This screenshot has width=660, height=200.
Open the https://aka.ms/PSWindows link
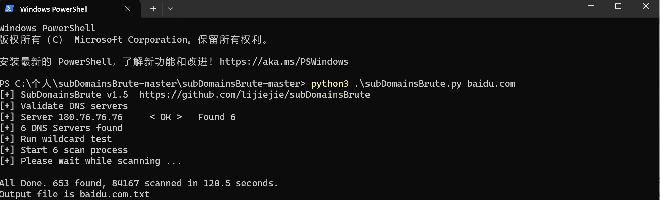[x=283, y=61]
